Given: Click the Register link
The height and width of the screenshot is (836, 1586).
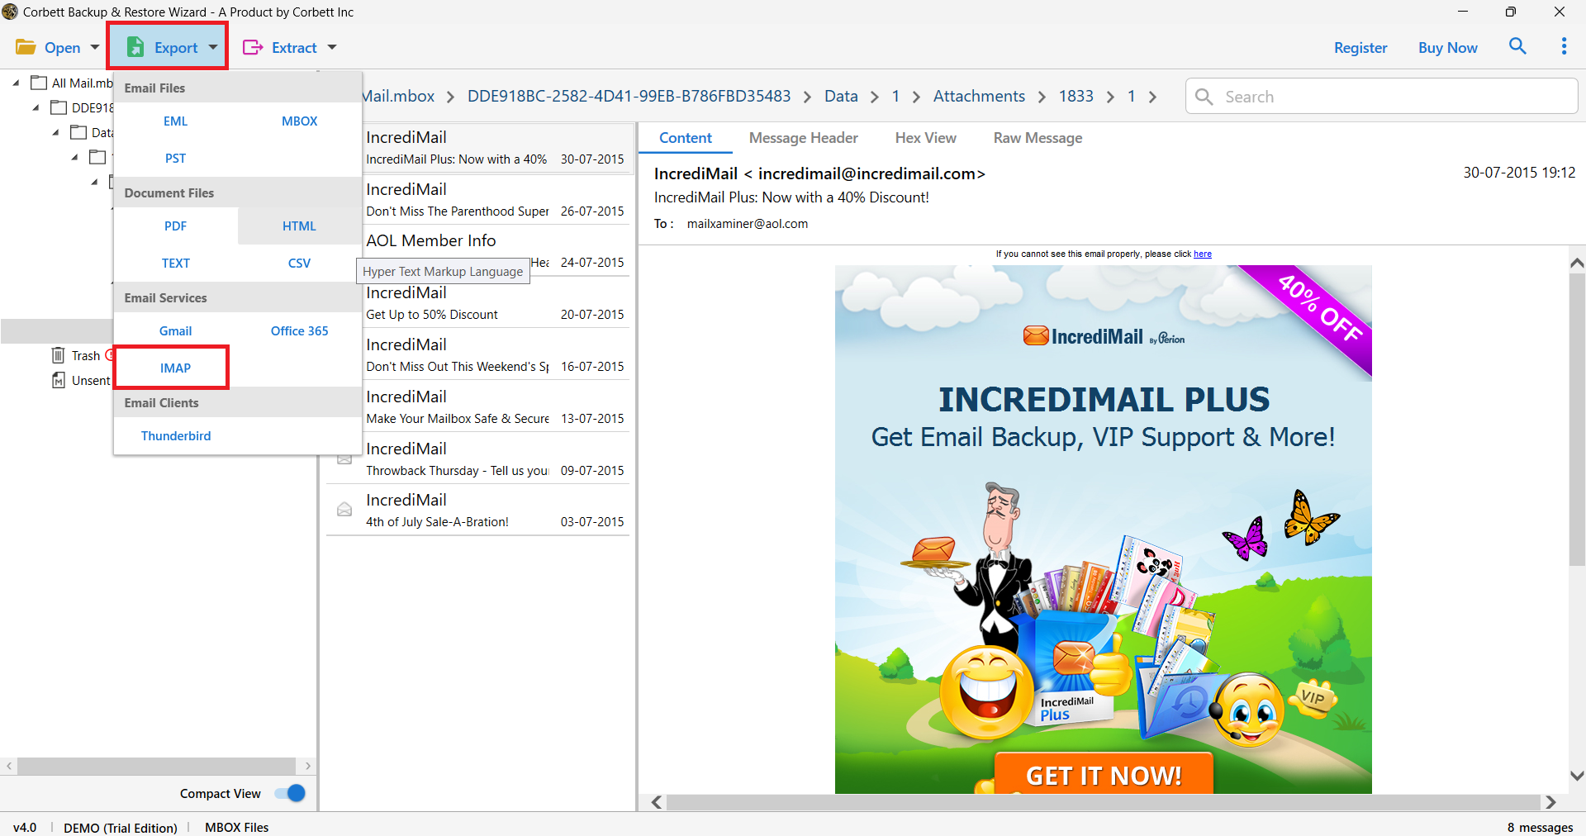Looking at the screenshot, I should pos(1360,47).
